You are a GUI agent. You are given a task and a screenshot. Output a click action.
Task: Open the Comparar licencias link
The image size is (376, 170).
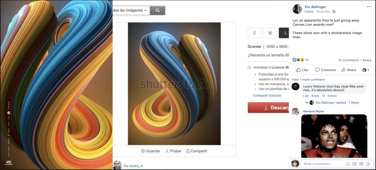[267, 95]
